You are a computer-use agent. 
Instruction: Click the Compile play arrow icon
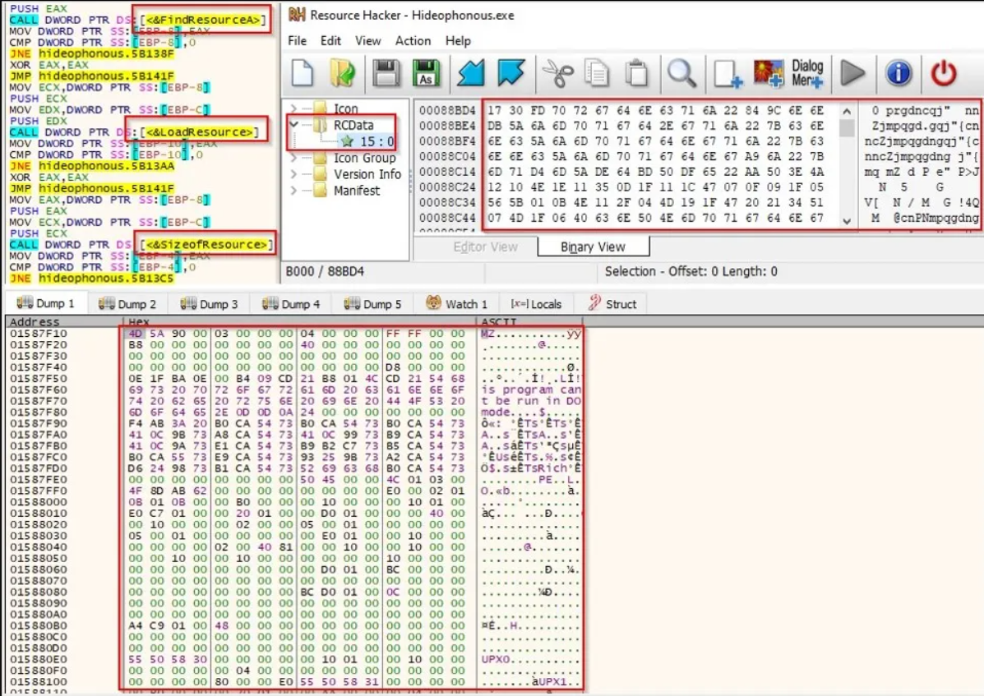click(852, 73)
